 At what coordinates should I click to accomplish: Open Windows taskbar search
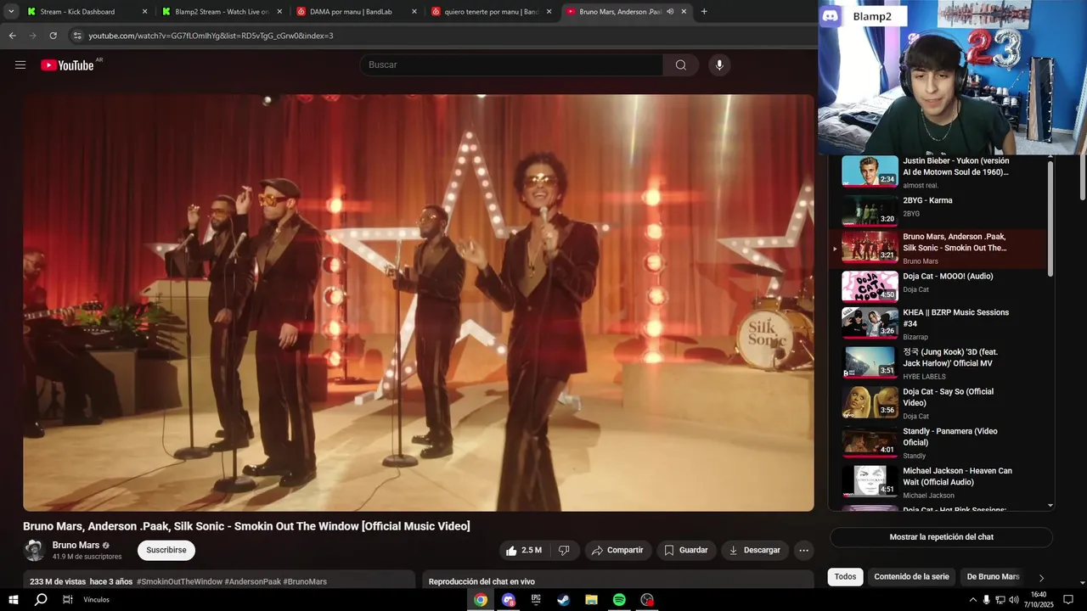click(41, 600)
